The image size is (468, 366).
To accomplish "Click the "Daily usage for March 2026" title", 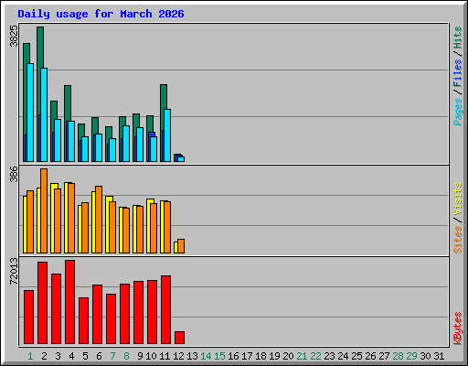I will coord(101,14).
